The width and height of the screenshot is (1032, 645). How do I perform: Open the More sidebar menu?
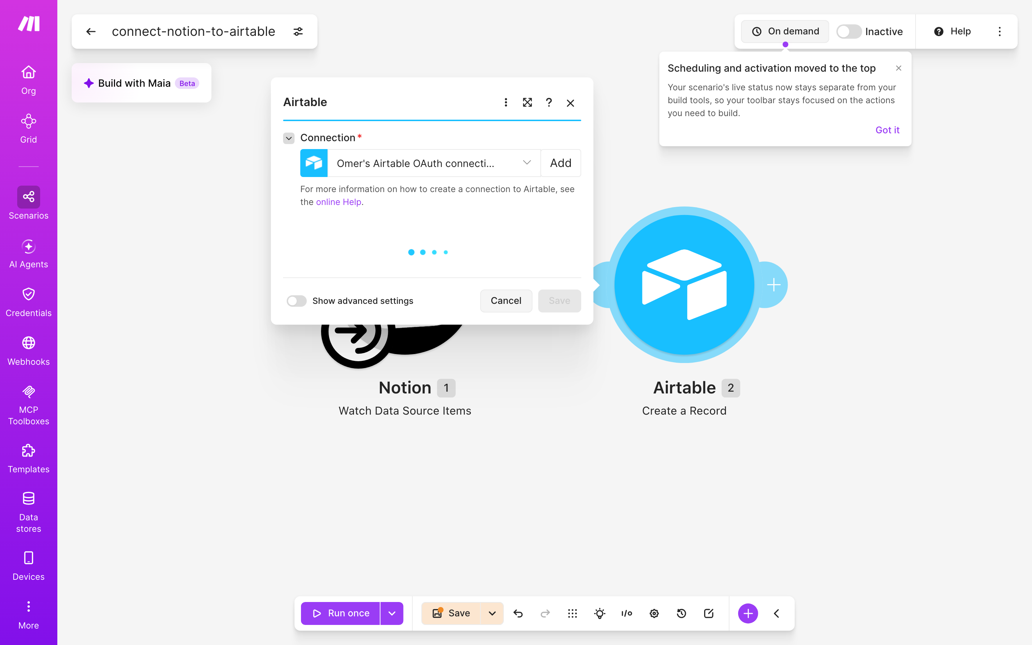[29, 615]
